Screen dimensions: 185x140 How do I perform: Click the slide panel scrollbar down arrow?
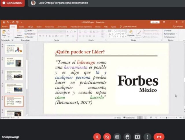27,115
